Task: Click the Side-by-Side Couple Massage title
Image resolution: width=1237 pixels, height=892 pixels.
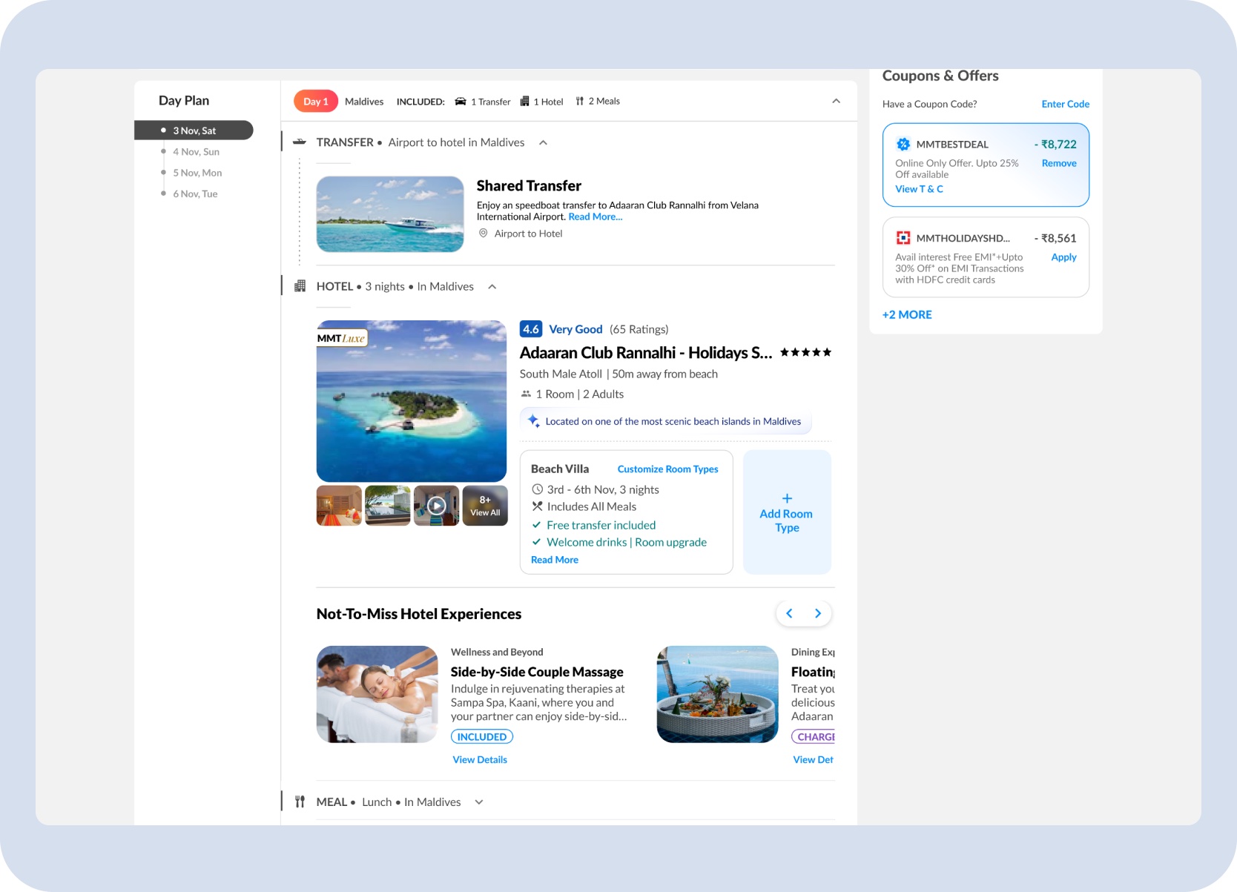Action: pos(537,672)
